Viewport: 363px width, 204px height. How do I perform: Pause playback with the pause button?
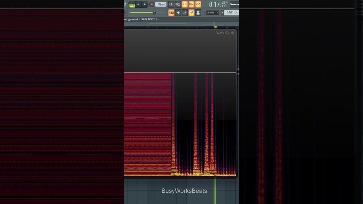[x=138, y=4]
